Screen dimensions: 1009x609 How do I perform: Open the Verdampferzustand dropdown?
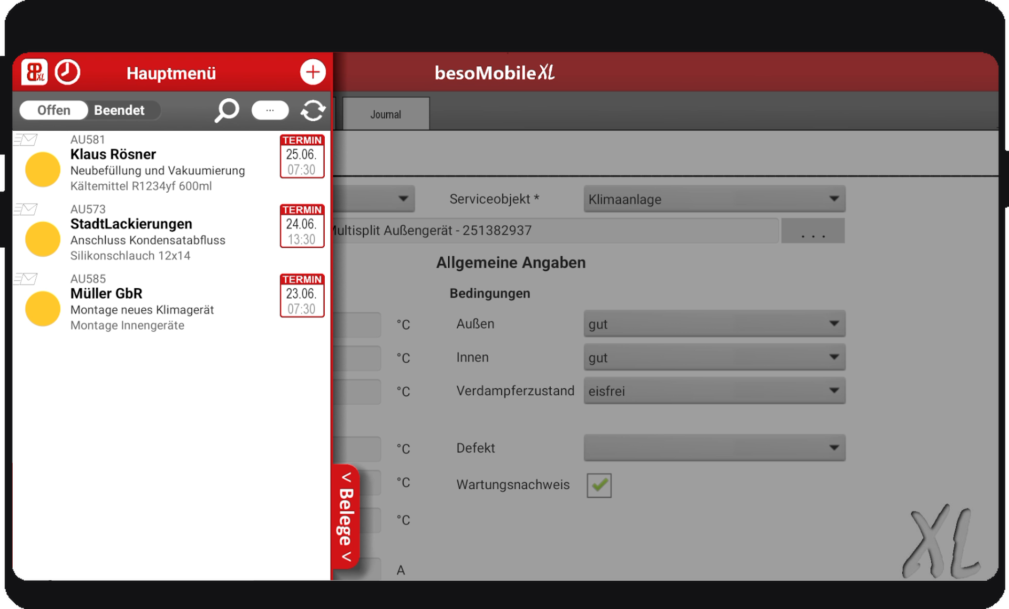click(x=714, y=391)
